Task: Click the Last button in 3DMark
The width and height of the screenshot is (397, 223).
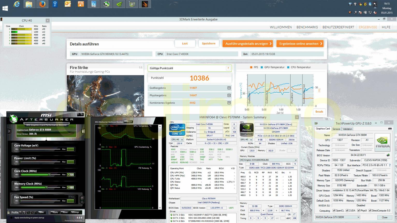Action: [185, 43]
